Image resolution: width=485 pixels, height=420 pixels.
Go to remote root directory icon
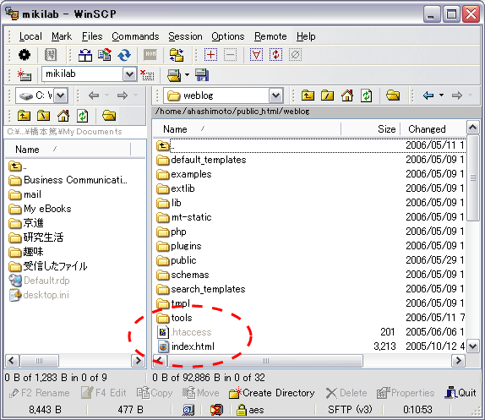(327, 95)
